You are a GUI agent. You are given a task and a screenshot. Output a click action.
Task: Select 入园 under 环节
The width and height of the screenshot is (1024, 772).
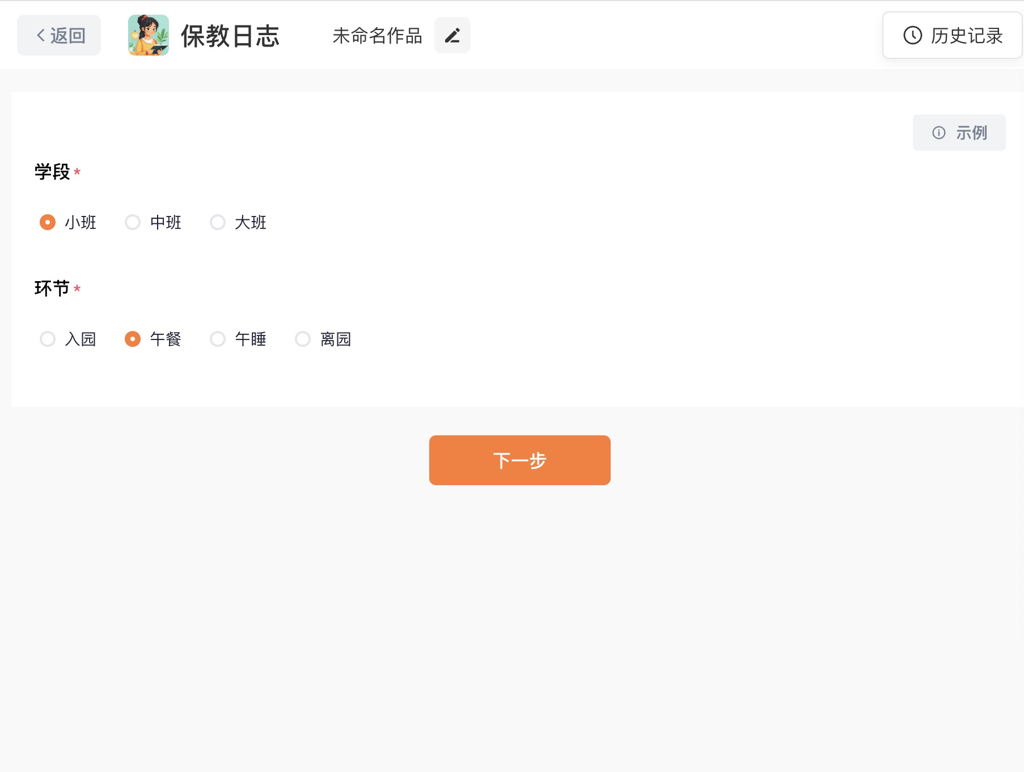(x=48, y=339)
